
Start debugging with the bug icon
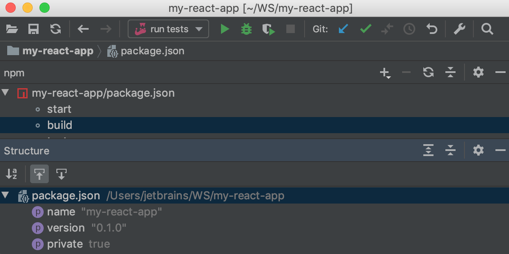(246, 29)
